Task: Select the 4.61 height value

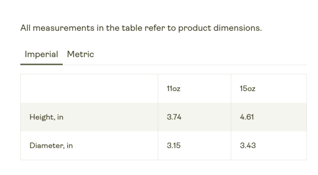Action: click(x=247, y=117)
